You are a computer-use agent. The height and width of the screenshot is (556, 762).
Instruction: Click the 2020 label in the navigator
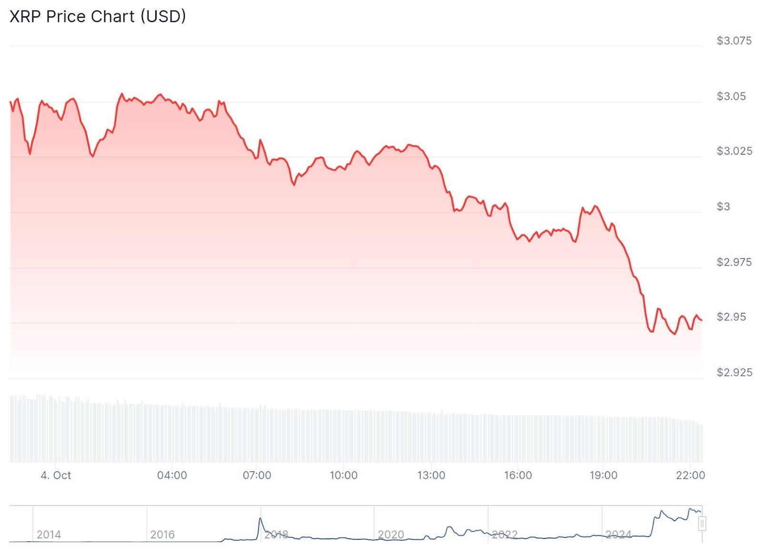pyautogui.click(x=391, y=535)
